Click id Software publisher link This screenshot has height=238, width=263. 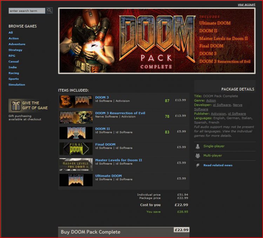coord(237,114)
